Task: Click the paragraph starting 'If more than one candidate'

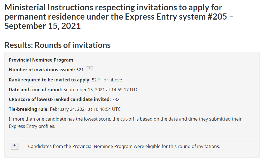Action: [125, 123]
